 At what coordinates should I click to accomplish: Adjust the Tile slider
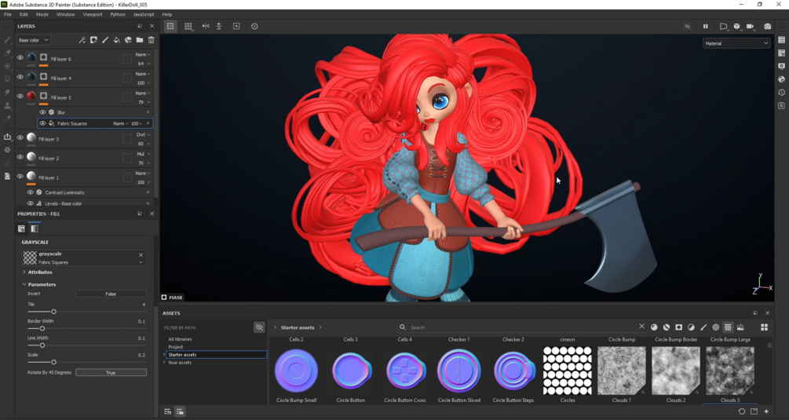pyautogui.click(x=54, y=312)
